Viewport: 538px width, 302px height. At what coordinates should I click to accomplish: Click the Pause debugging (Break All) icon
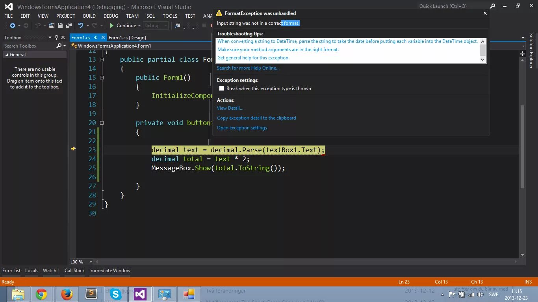click(x=204, y=26)
